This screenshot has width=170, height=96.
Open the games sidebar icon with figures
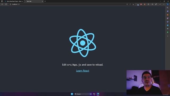pos(168,18)
